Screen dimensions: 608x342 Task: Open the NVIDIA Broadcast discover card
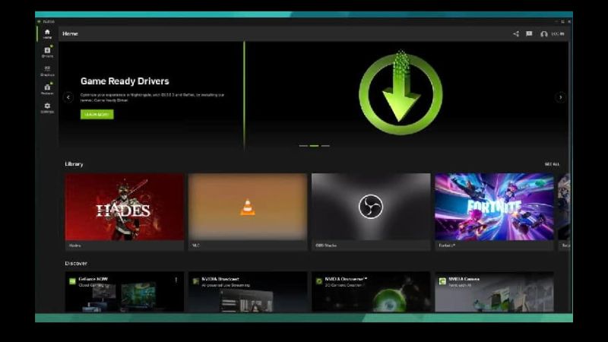pyautogui.click(x=248, y=293)
